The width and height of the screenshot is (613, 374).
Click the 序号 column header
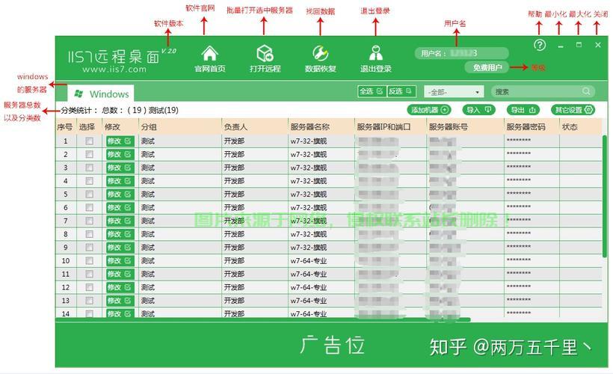(65, 126)
